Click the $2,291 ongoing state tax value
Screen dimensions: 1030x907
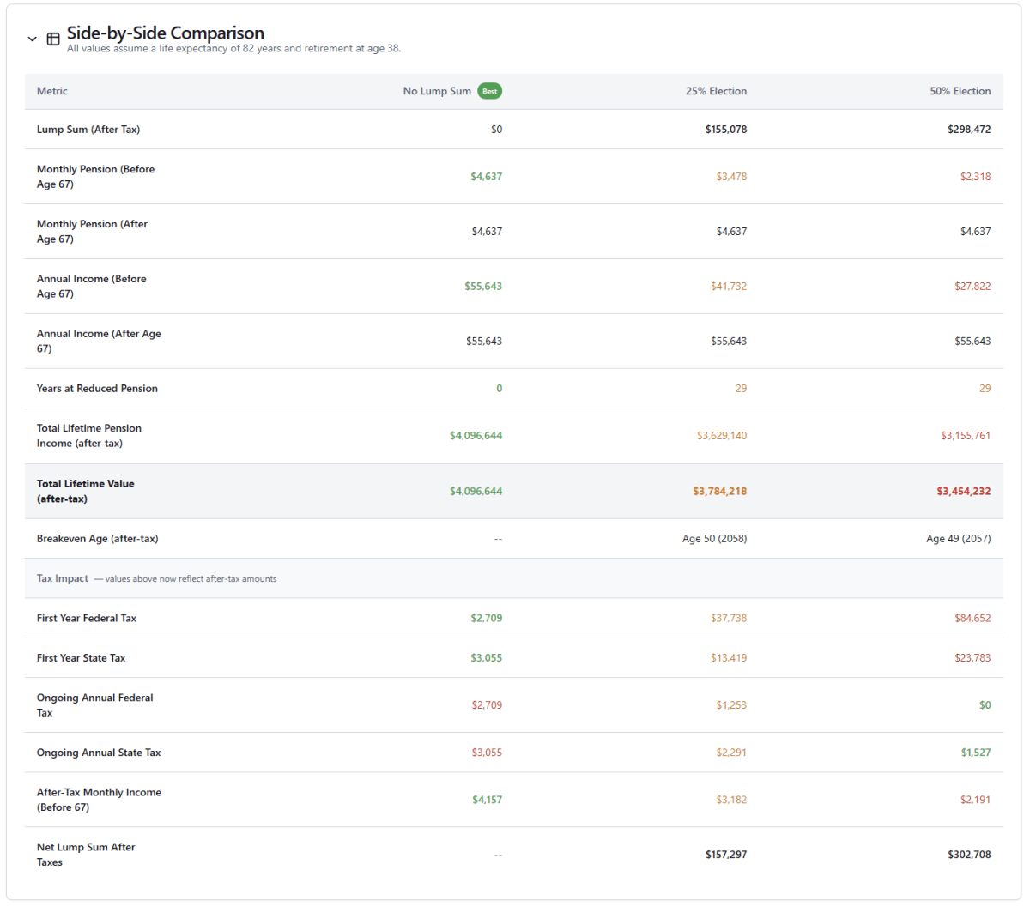(731, 753)
